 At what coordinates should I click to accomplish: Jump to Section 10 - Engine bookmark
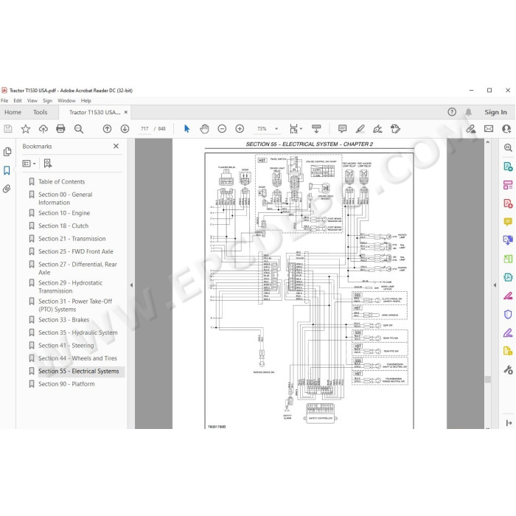pyautogui.click(x=64, y=213)
